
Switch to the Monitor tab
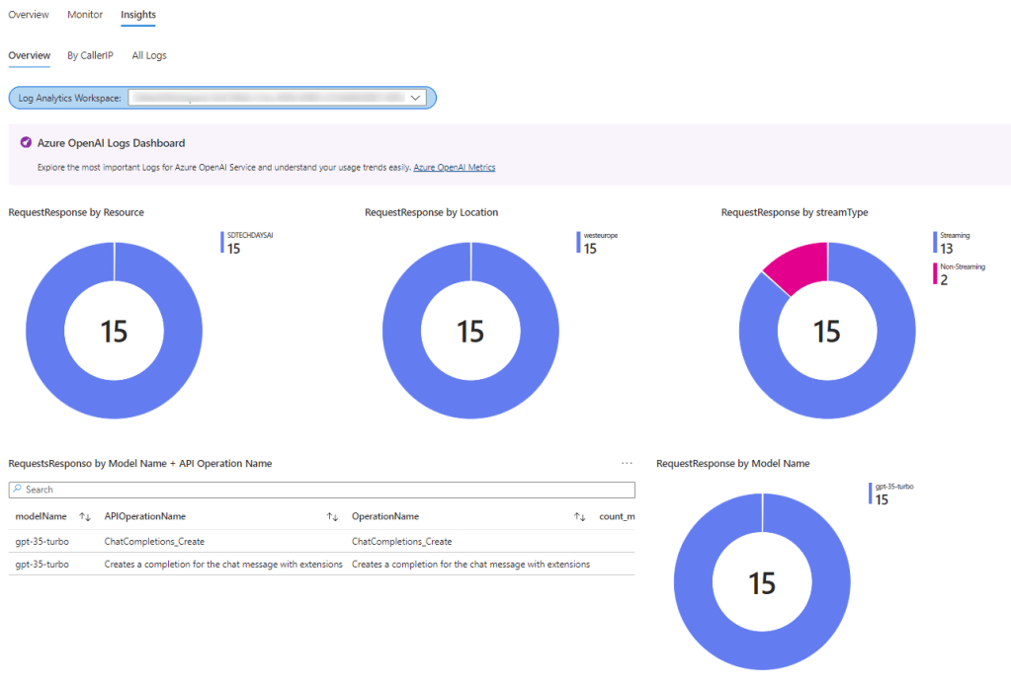[85, 15]
